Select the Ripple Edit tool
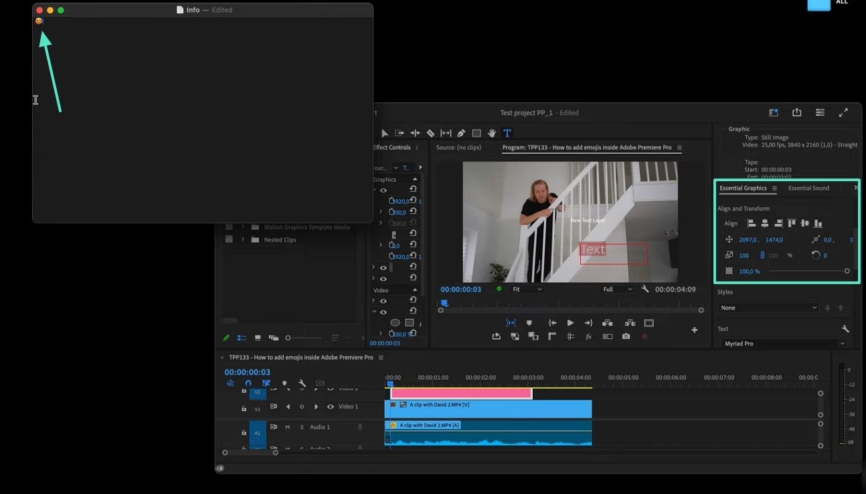 [415, 134]
